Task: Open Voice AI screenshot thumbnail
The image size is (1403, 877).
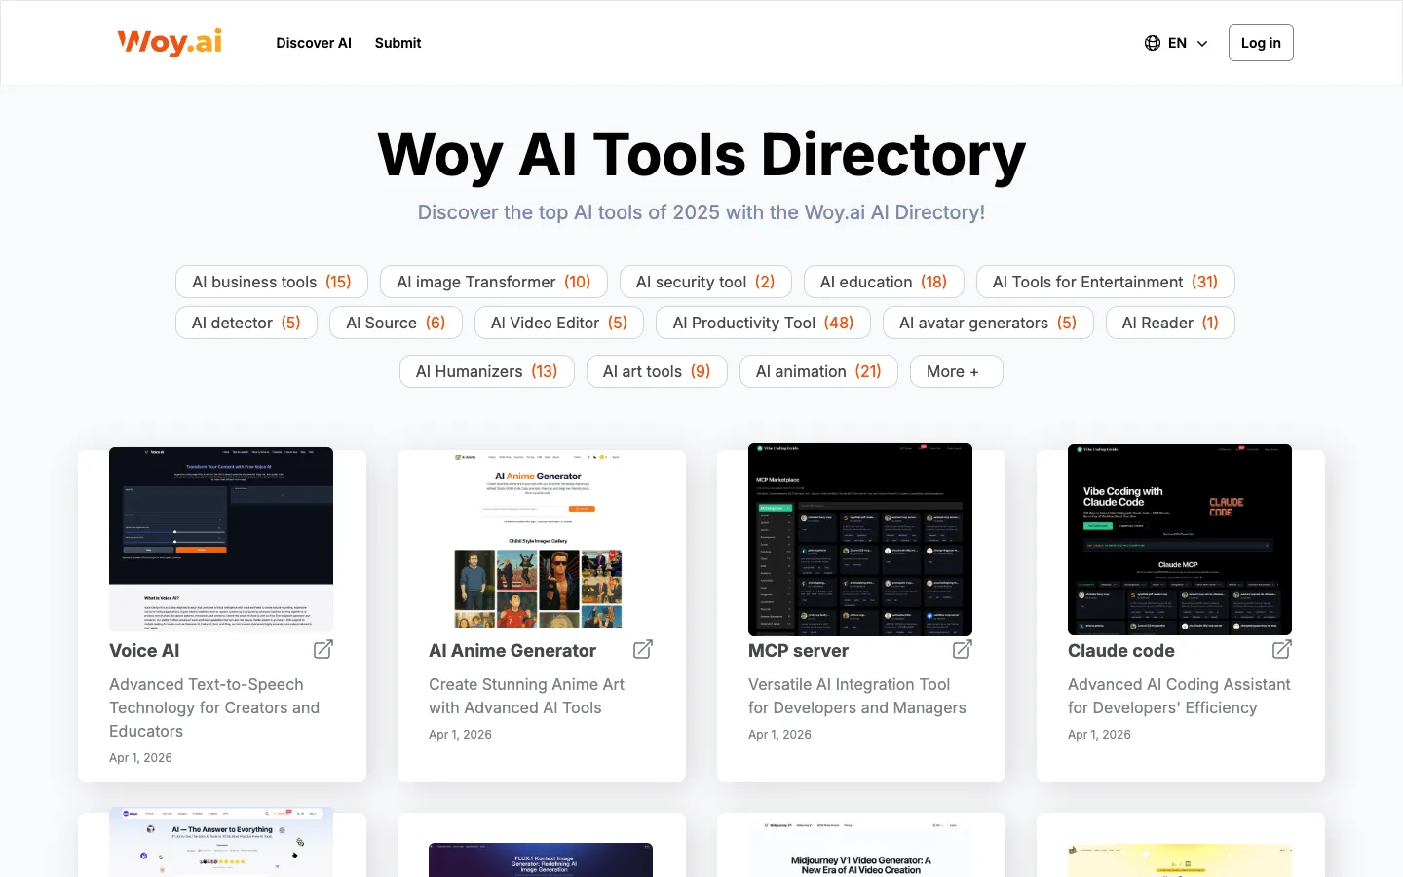Action: [221, 539]
